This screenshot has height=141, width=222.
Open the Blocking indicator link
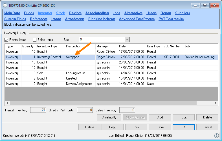point(102,19)
